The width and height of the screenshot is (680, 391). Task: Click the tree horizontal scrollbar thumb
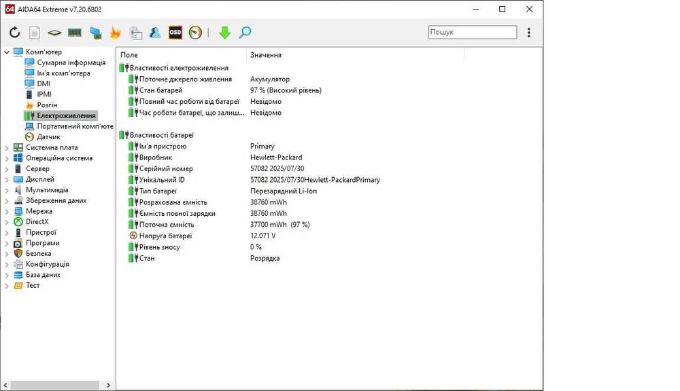click(54, 385)
